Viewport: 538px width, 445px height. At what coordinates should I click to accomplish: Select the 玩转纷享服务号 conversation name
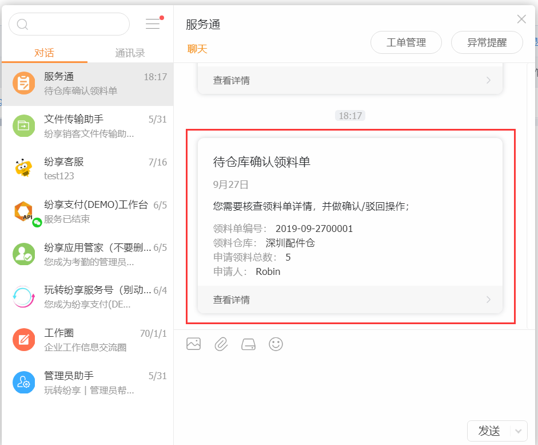point(97,290)
